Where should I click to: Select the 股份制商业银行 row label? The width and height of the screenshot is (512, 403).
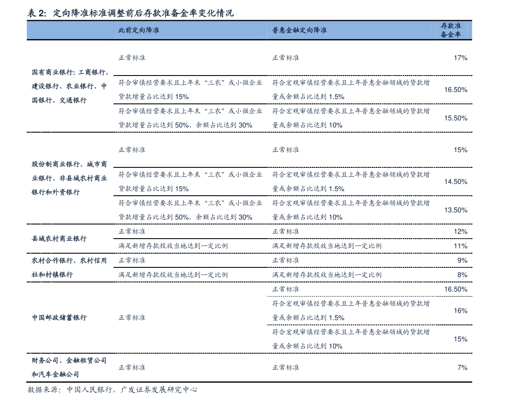pyautogui.click(x=69, y=178)
